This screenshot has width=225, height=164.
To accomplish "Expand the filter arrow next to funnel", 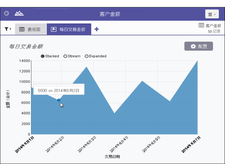I will [x=11, y=29].
